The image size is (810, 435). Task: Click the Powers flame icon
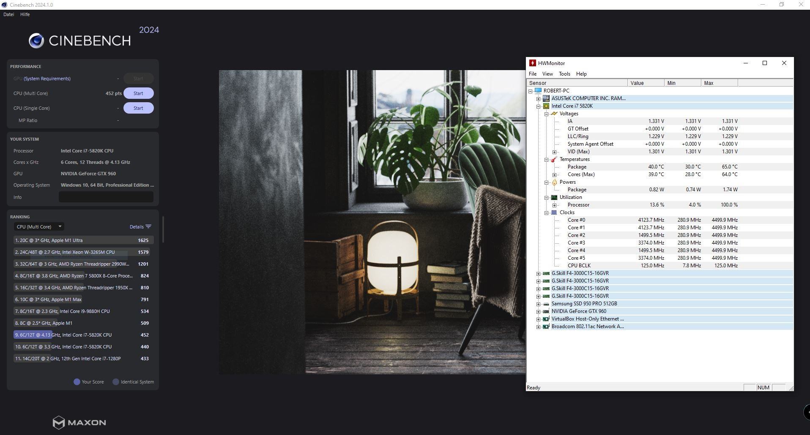coord(554,182)
